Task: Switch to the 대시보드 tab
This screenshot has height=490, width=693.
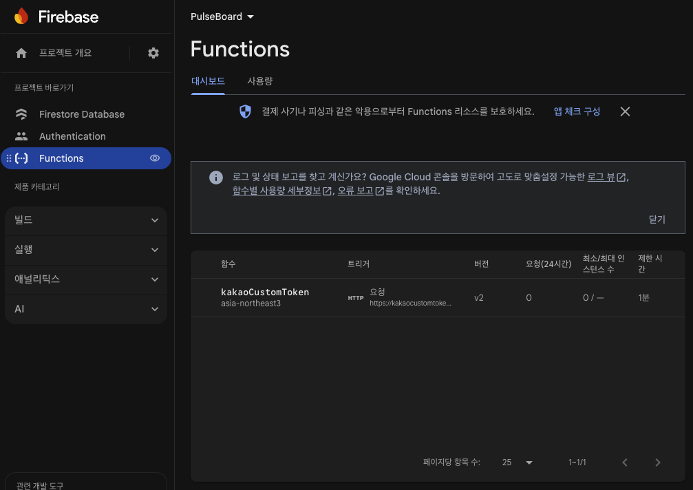Action: coord(208,81)
